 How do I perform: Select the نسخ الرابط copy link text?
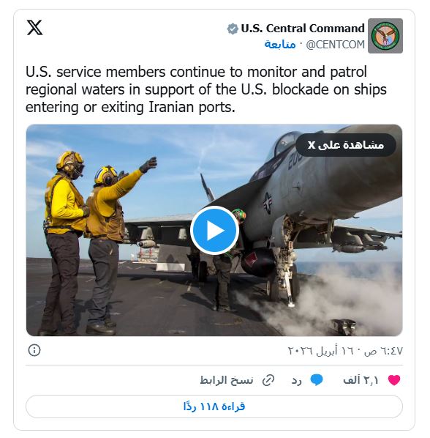[227, 380]
